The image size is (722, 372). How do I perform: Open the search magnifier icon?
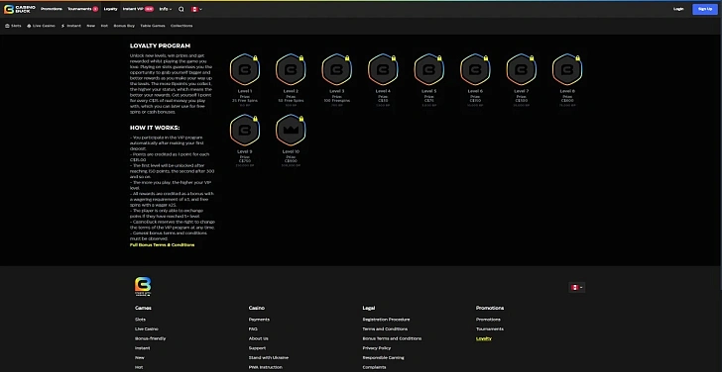pyautogui.click(x=181, y=9)
